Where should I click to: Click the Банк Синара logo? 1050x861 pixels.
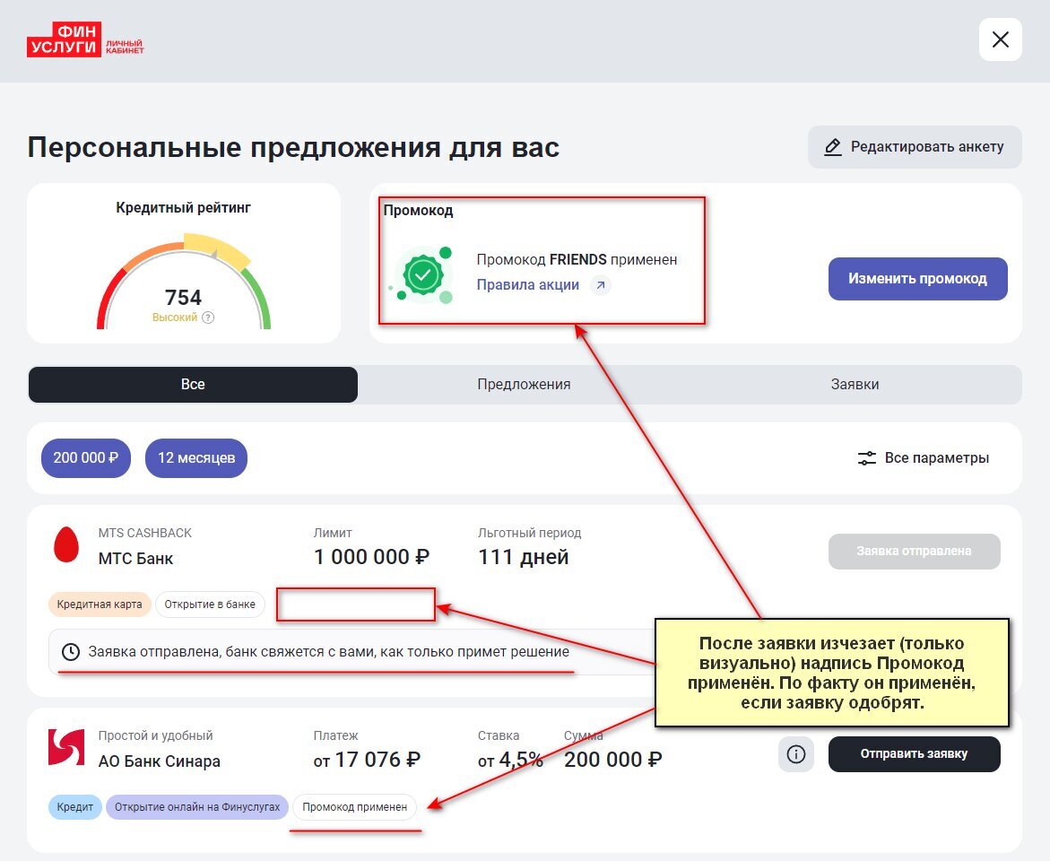click(66, 747)
